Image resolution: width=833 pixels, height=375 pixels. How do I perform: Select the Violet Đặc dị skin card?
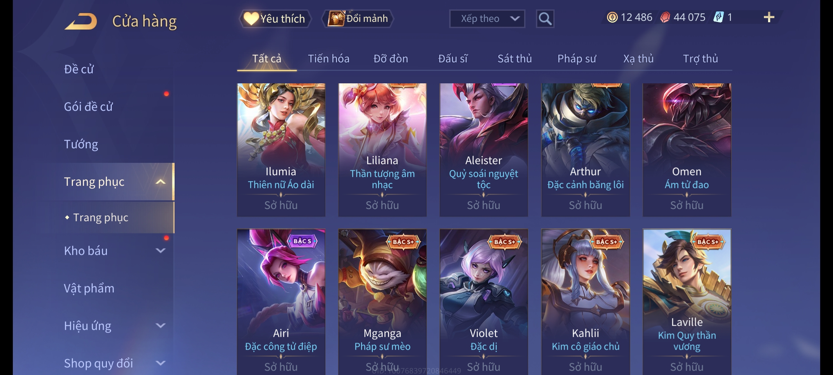click(484, 302)
